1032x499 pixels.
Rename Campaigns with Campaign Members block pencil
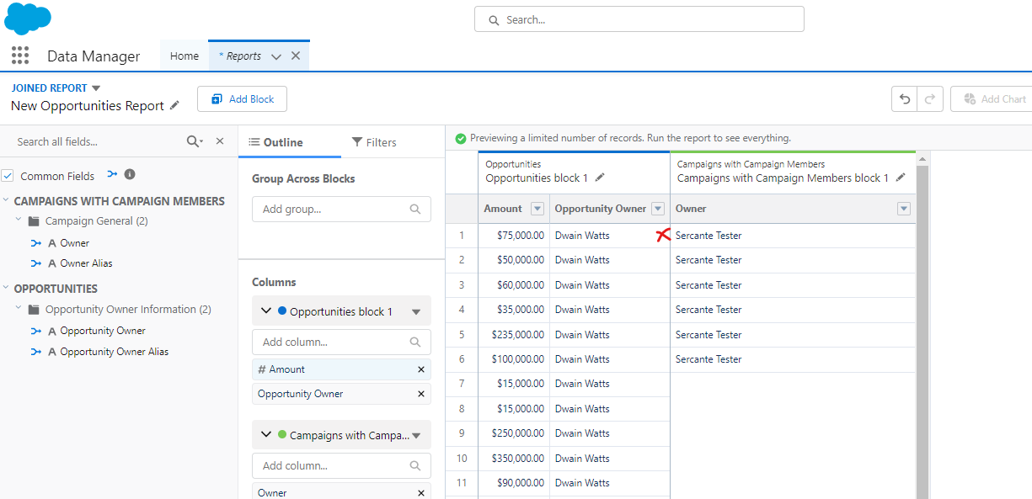[x=901, y=178]
